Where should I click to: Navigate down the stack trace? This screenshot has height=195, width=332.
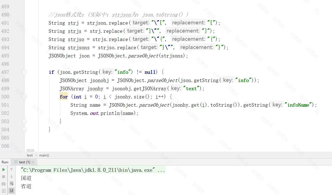(x=11, y=177)
